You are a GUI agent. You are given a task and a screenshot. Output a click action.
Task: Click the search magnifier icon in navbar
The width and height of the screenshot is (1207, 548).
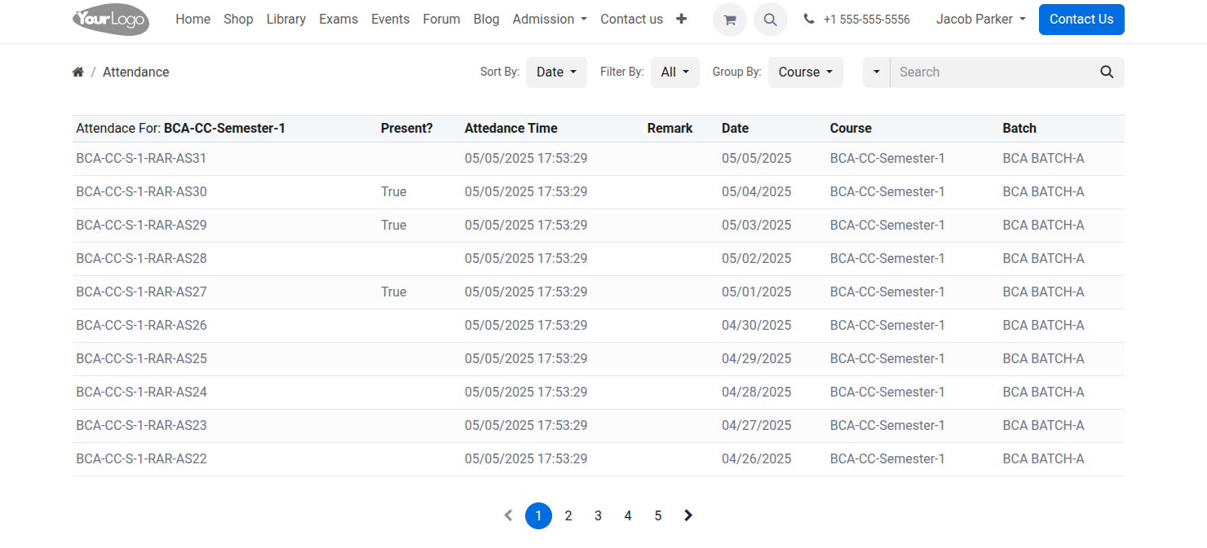[770, 20]
